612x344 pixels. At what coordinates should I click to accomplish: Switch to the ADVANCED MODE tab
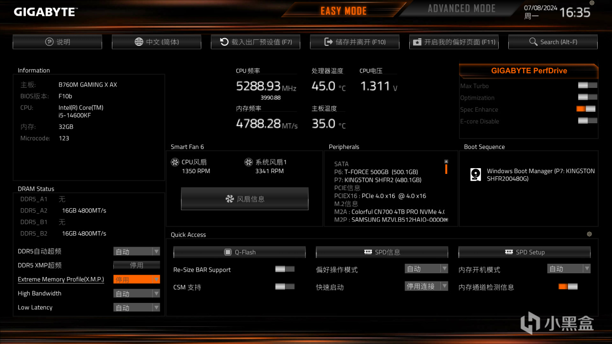coord(461,9)
